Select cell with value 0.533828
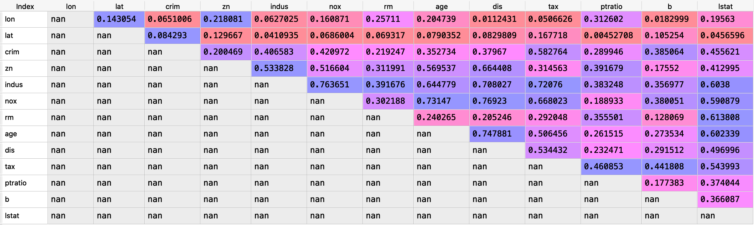Screen dimensions: 754x225 (279, 68)
